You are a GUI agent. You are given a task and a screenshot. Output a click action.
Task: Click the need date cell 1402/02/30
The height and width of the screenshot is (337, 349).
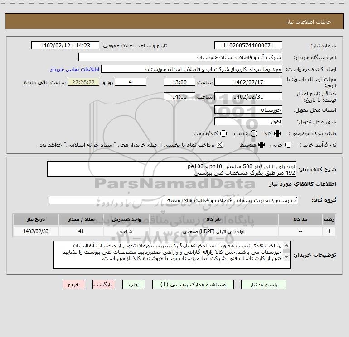36,231
